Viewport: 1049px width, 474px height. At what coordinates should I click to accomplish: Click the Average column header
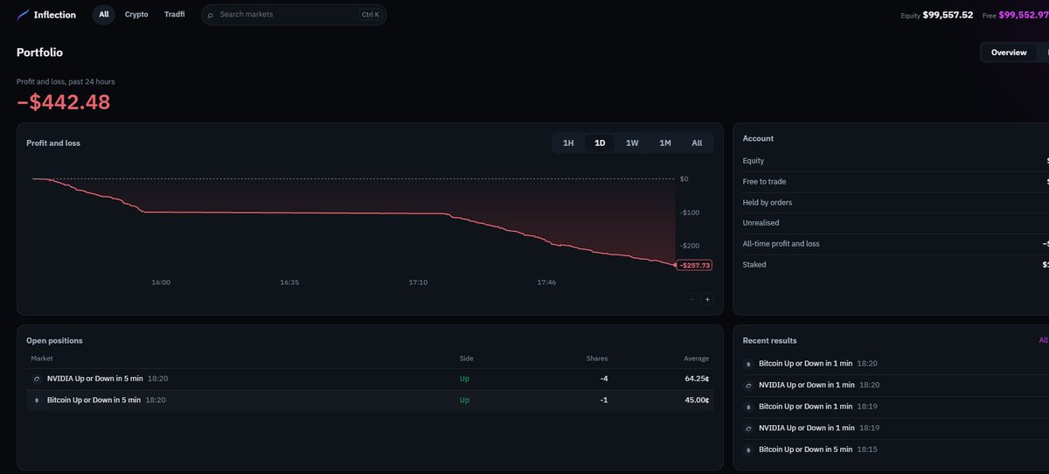click(x=697, y=359)
